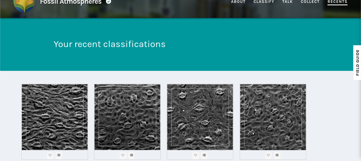Screen dimensions: 361x161
Task: Add second image to a collection
Action: click(x=131, y=155)
